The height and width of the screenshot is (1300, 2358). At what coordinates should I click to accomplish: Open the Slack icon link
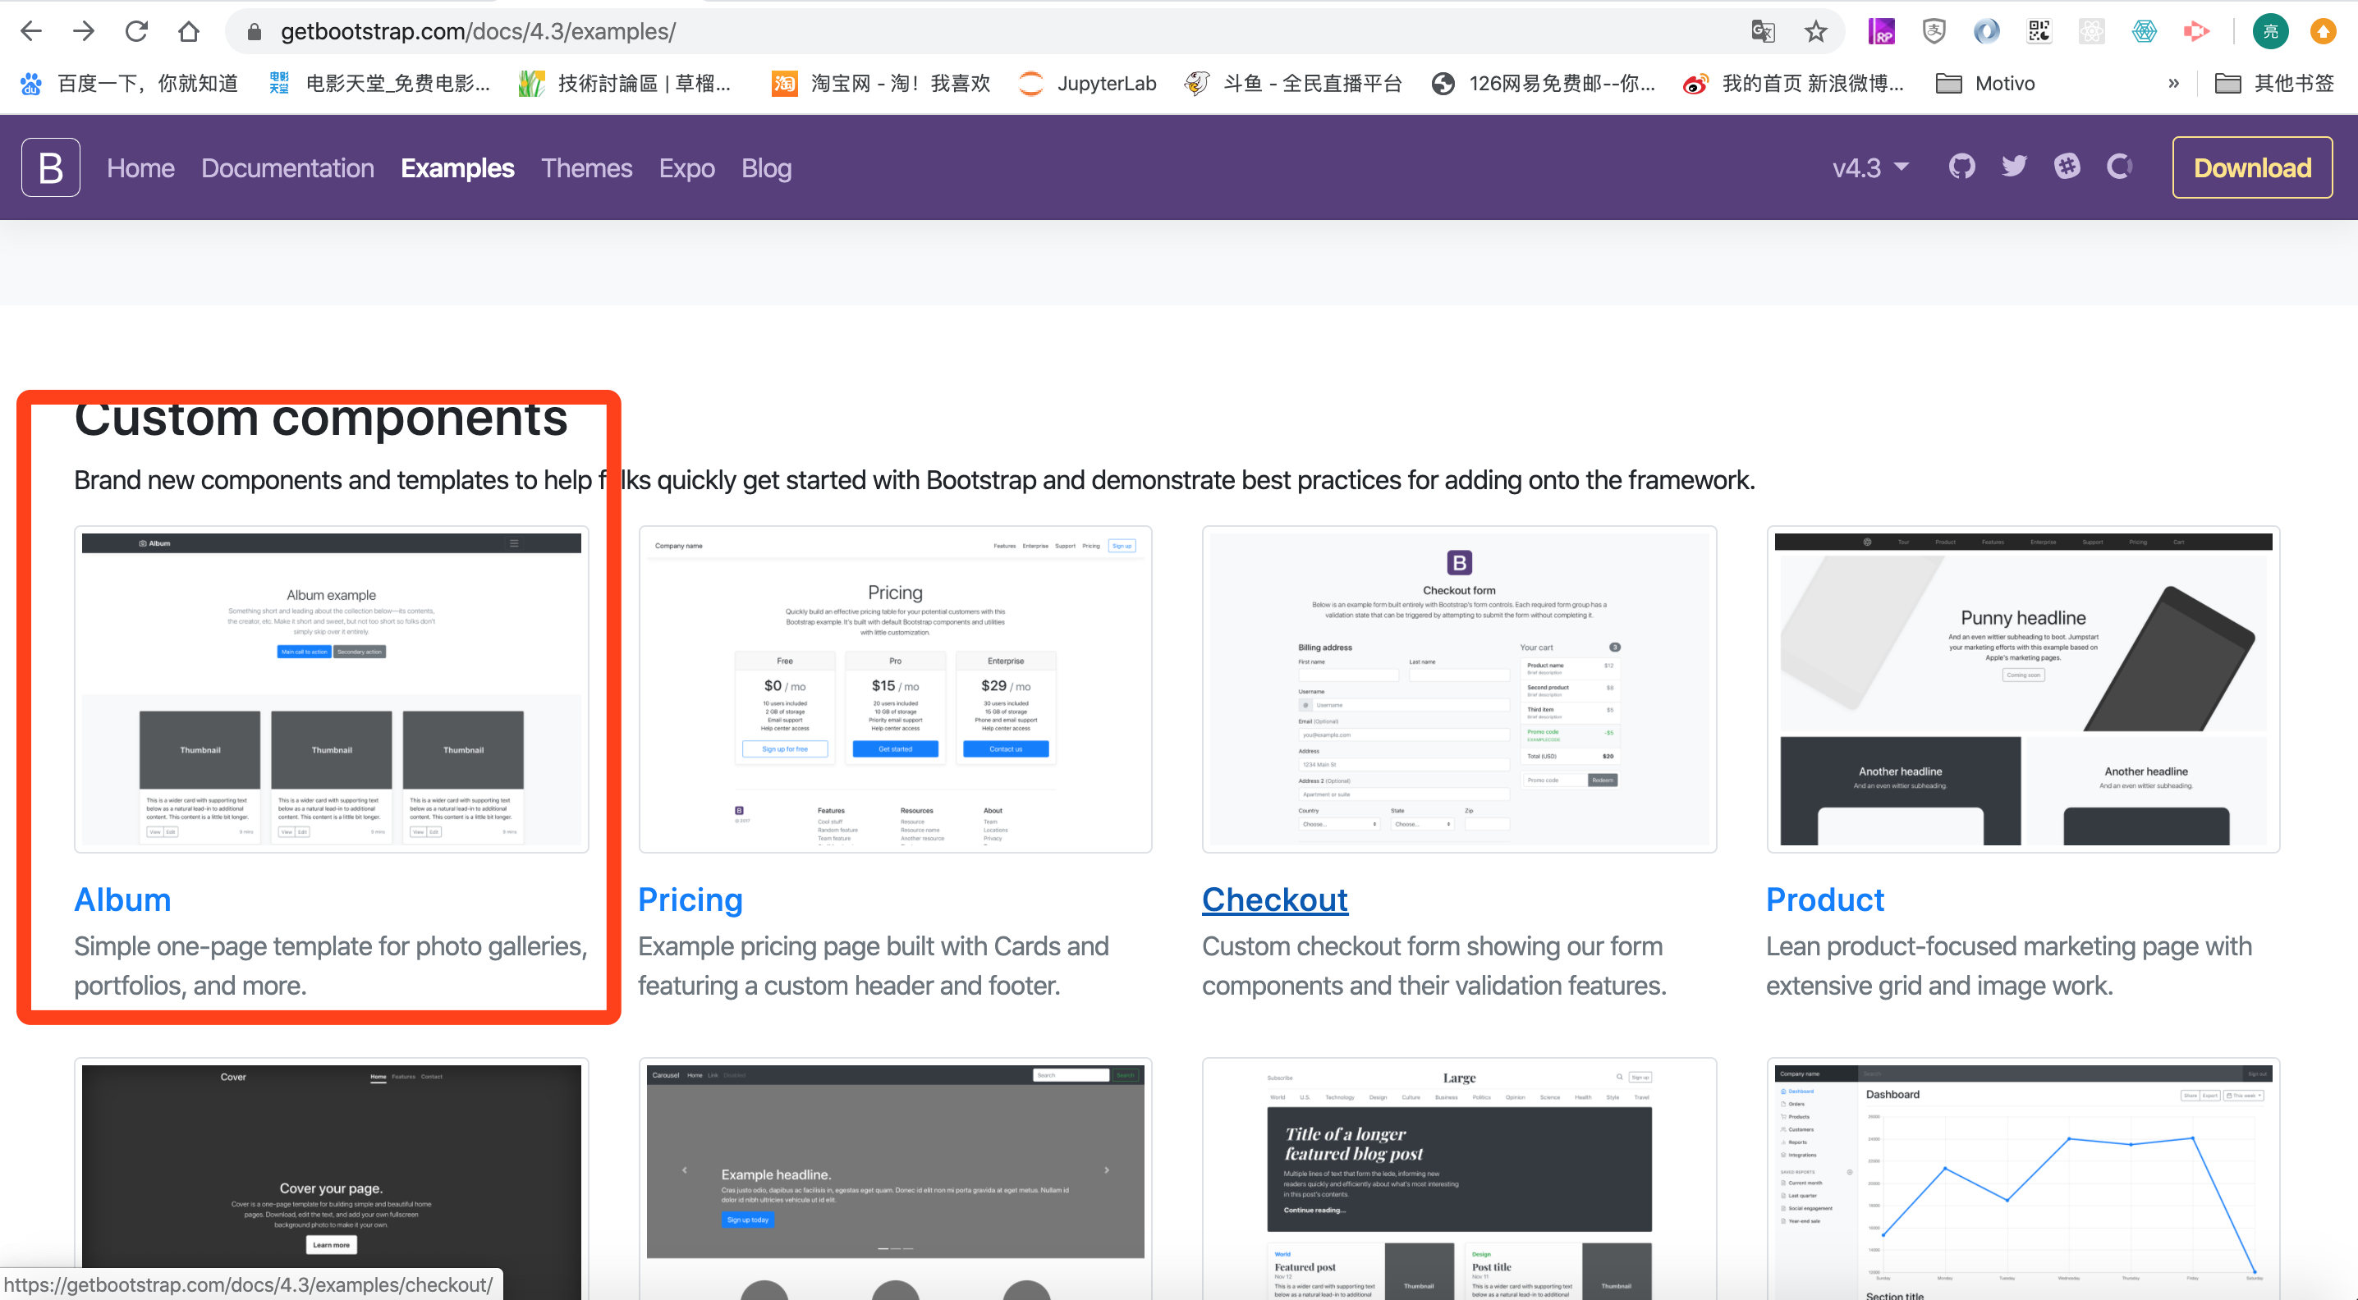click(2067, 167)
